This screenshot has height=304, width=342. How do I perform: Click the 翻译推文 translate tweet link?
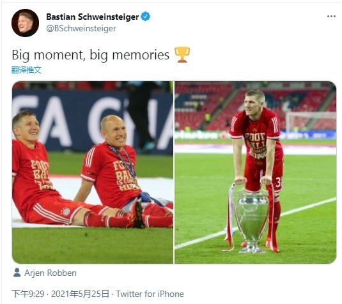click(26, 70)
